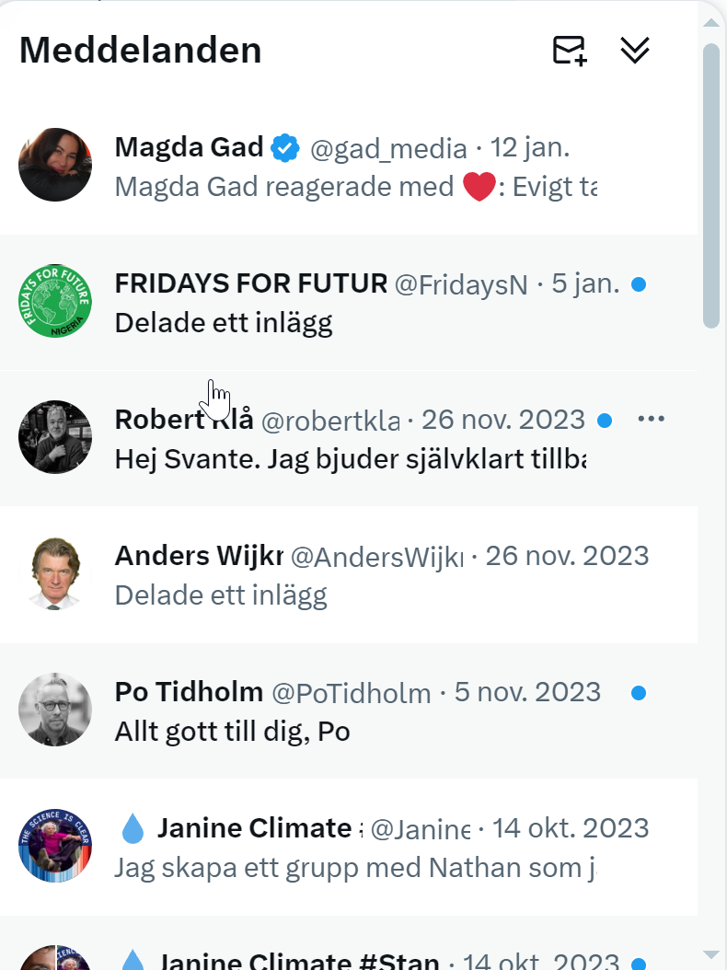Open the Magda Gad conversation
The height and width of the screenshot is (970, 727).
[368, 188]
